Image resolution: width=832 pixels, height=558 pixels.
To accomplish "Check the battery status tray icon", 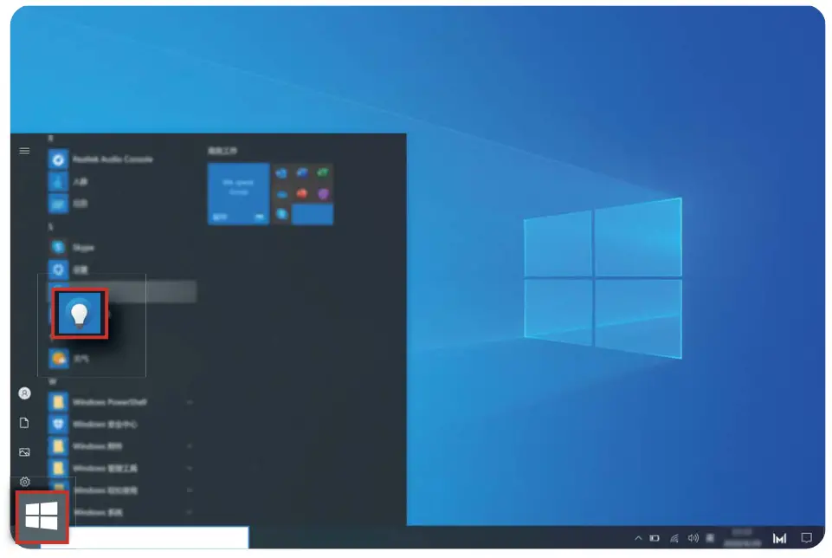I will (655, 538).
